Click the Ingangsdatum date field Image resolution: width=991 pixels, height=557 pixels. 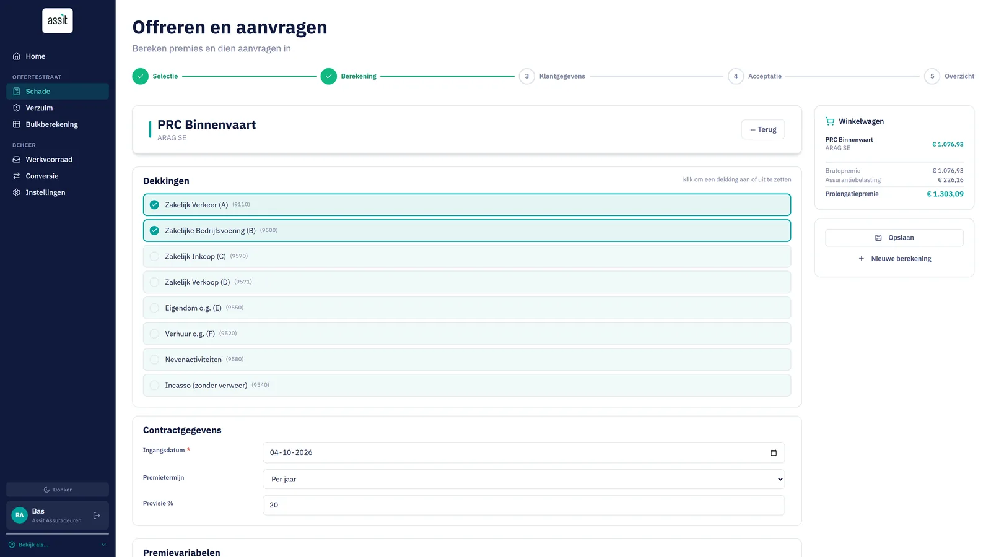[524, 452]
